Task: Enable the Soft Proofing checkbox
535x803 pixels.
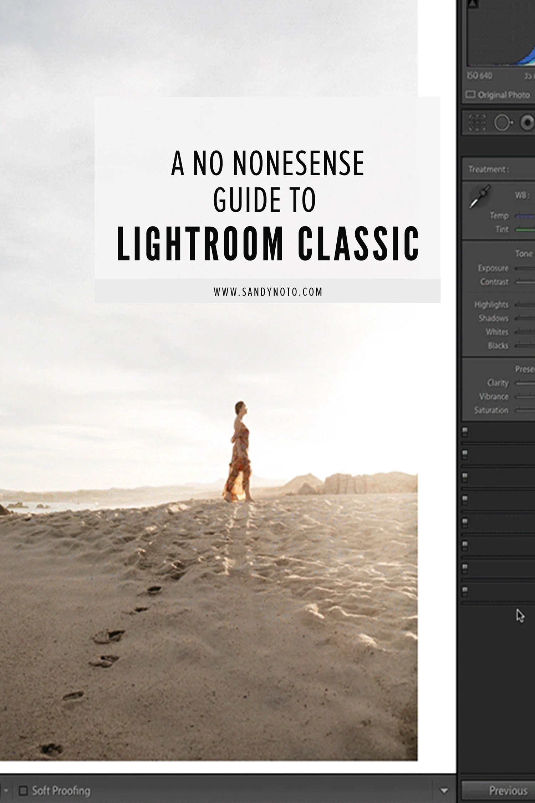Action: tap(23, 791)
